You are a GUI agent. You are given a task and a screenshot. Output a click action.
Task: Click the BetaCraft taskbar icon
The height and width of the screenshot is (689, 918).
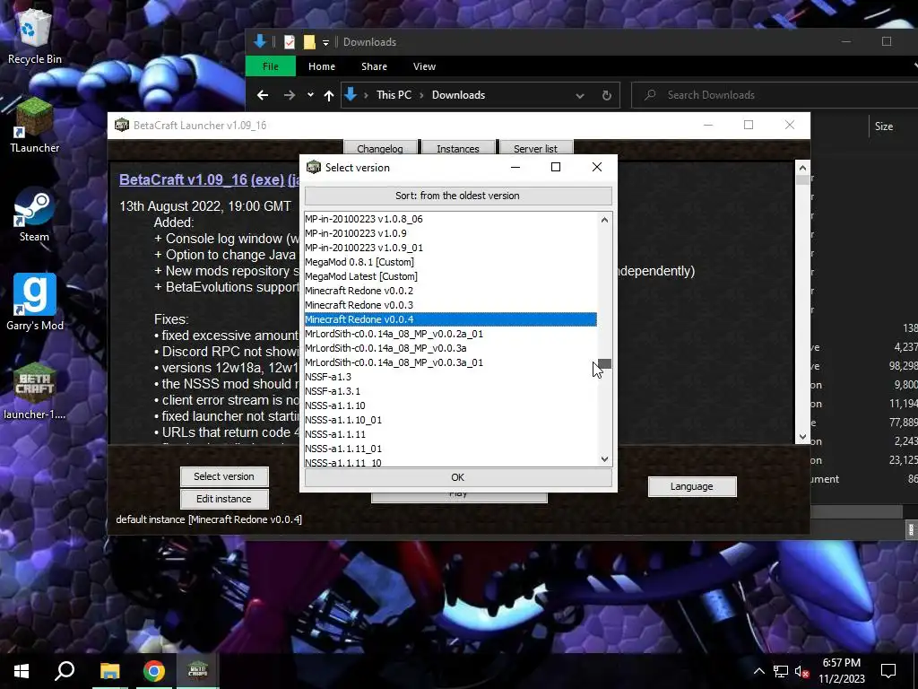(x=198, y=671)
